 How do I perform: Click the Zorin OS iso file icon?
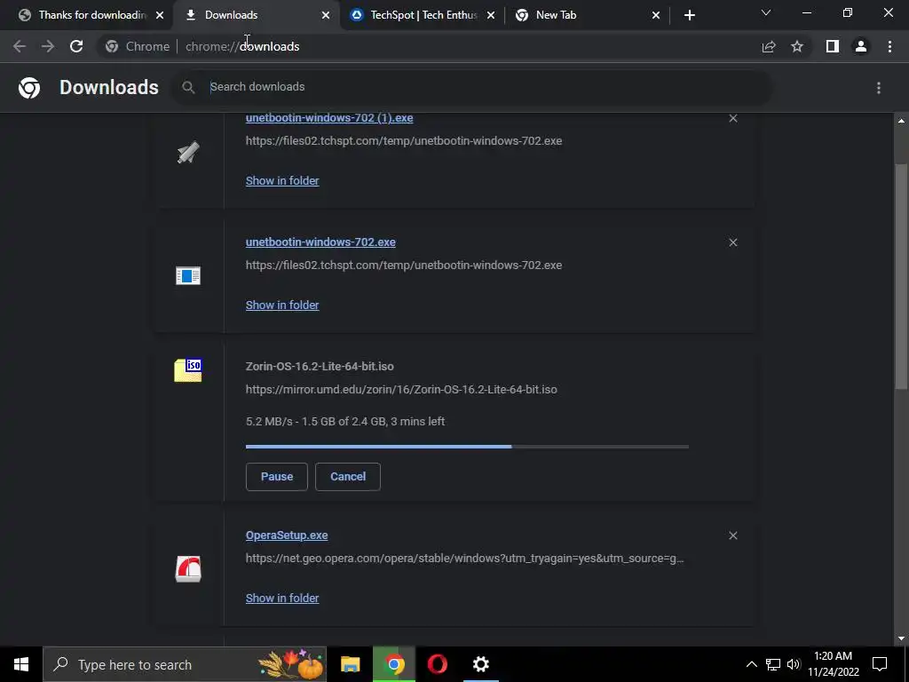point(188,370)
